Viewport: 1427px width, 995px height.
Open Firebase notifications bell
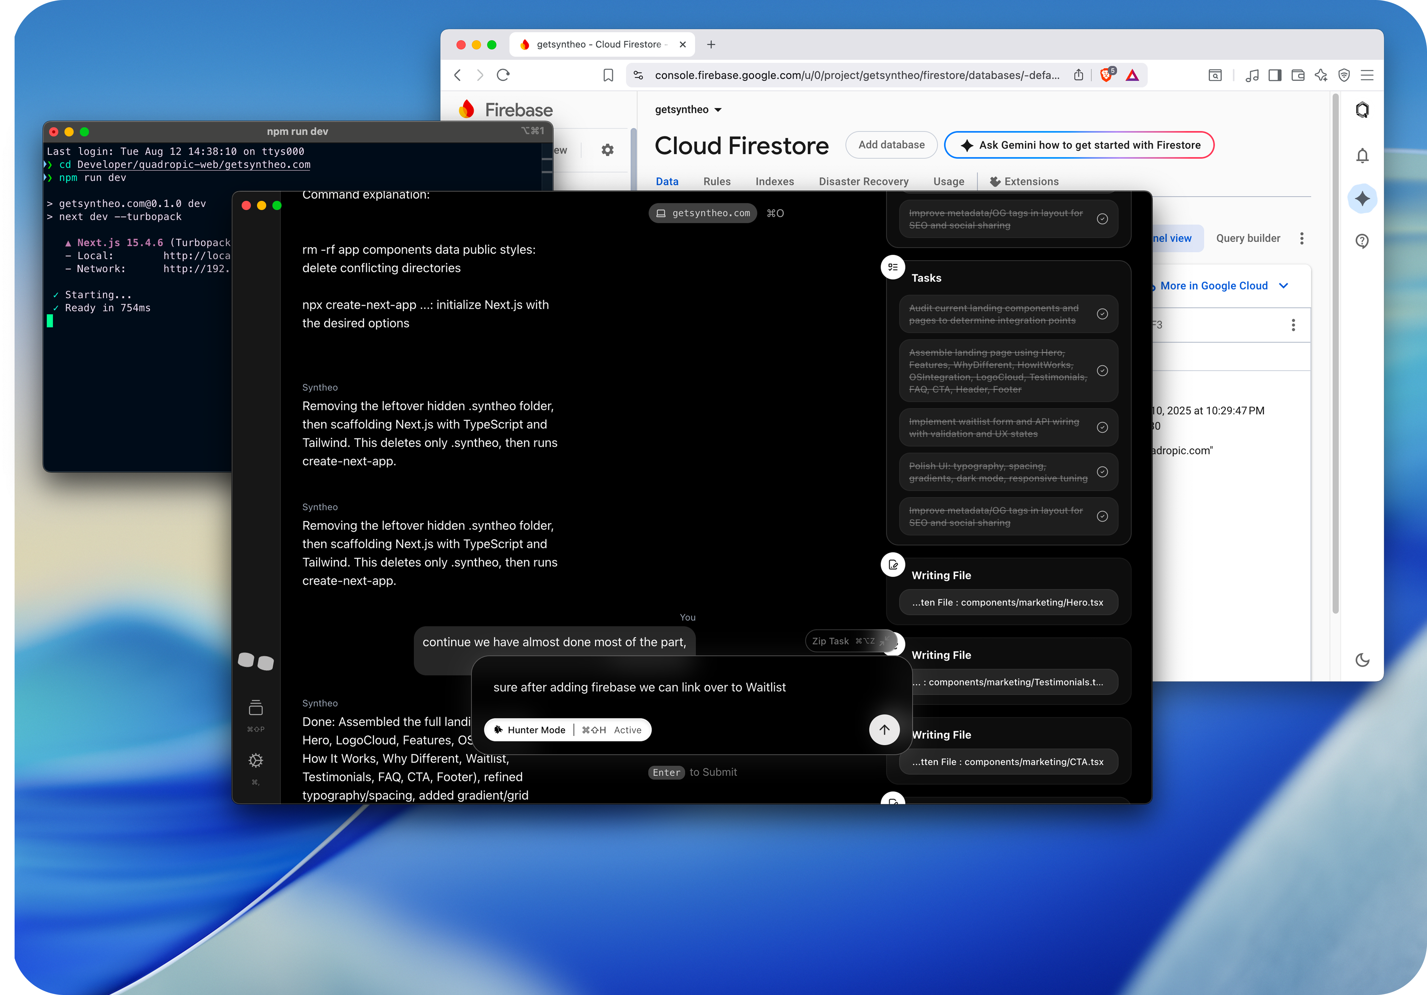click(x=1362, y=155)
